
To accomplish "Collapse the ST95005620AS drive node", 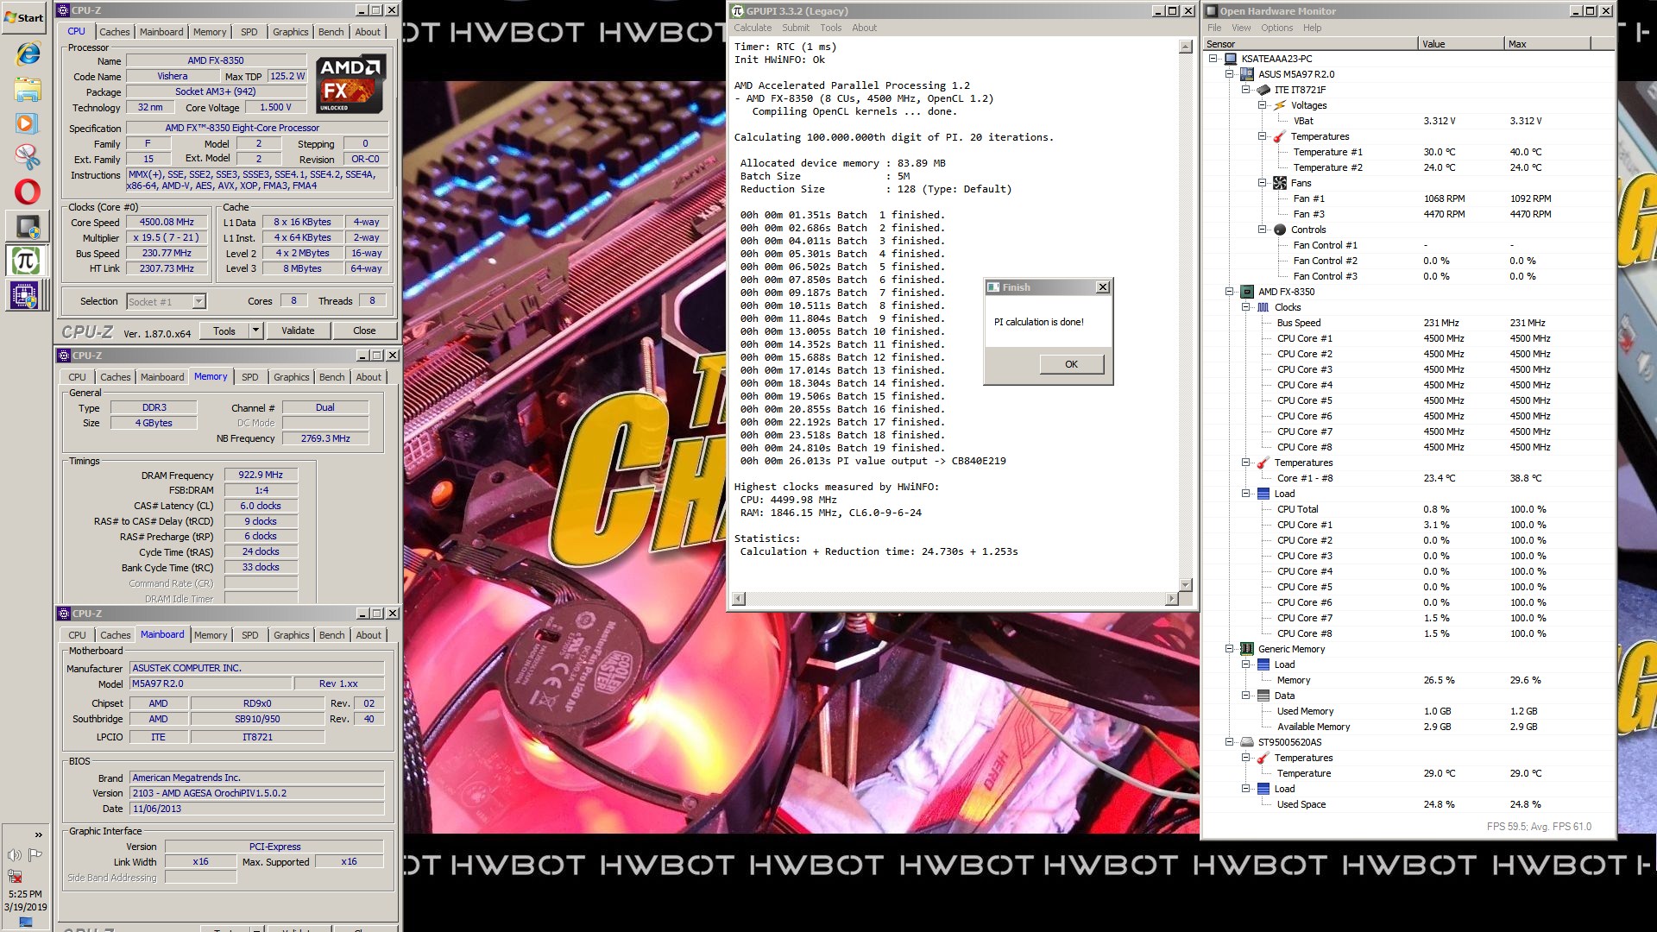I will point(1230,742).
